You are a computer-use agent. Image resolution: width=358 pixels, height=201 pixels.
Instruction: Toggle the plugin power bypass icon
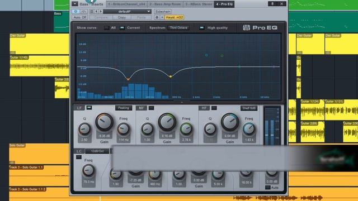tap(76, 11)
